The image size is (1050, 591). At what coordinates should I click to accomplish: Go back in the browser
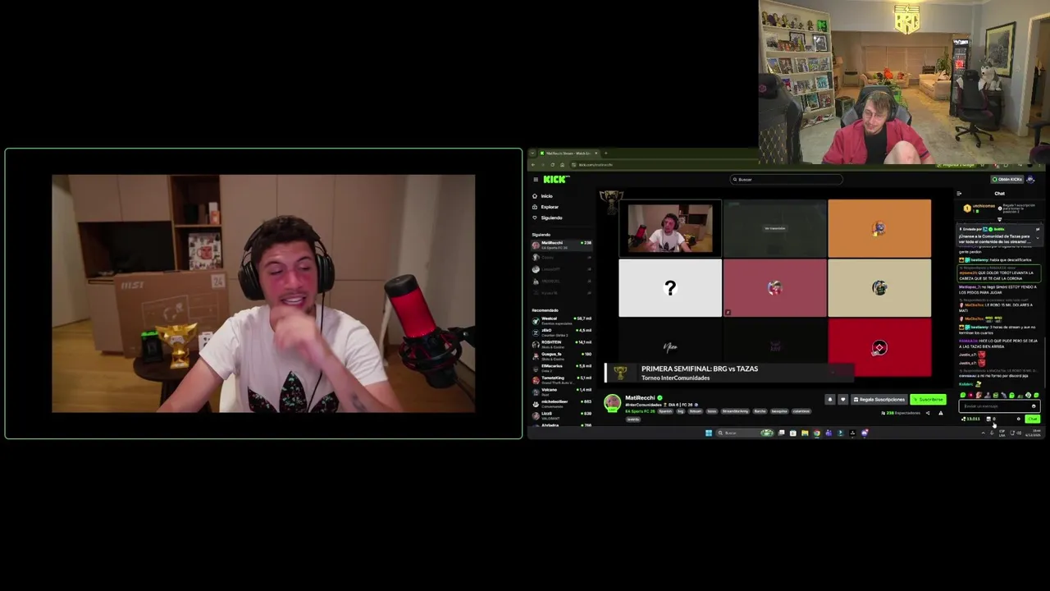tap(534, 164)
